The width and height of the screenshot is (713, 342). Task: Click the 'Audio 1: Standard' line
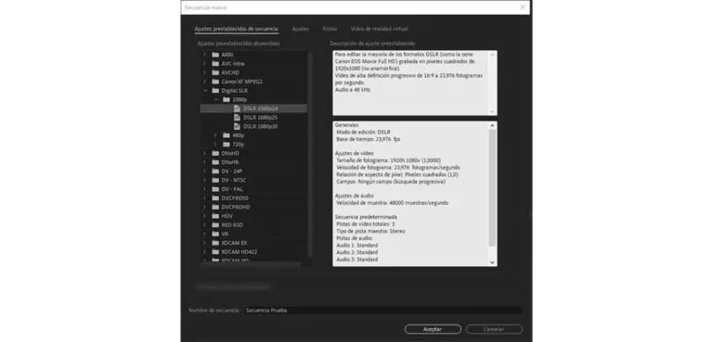coord(356,246)
